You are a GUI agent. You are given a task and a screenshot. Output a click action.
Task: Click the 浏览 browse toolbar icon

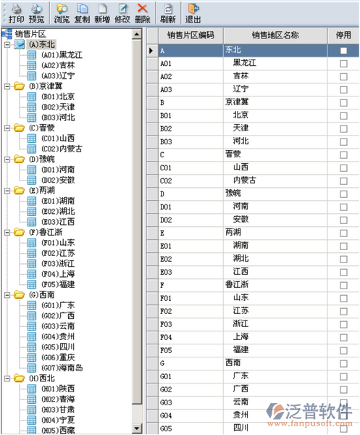pyautogui.click(x=62, y=9)
